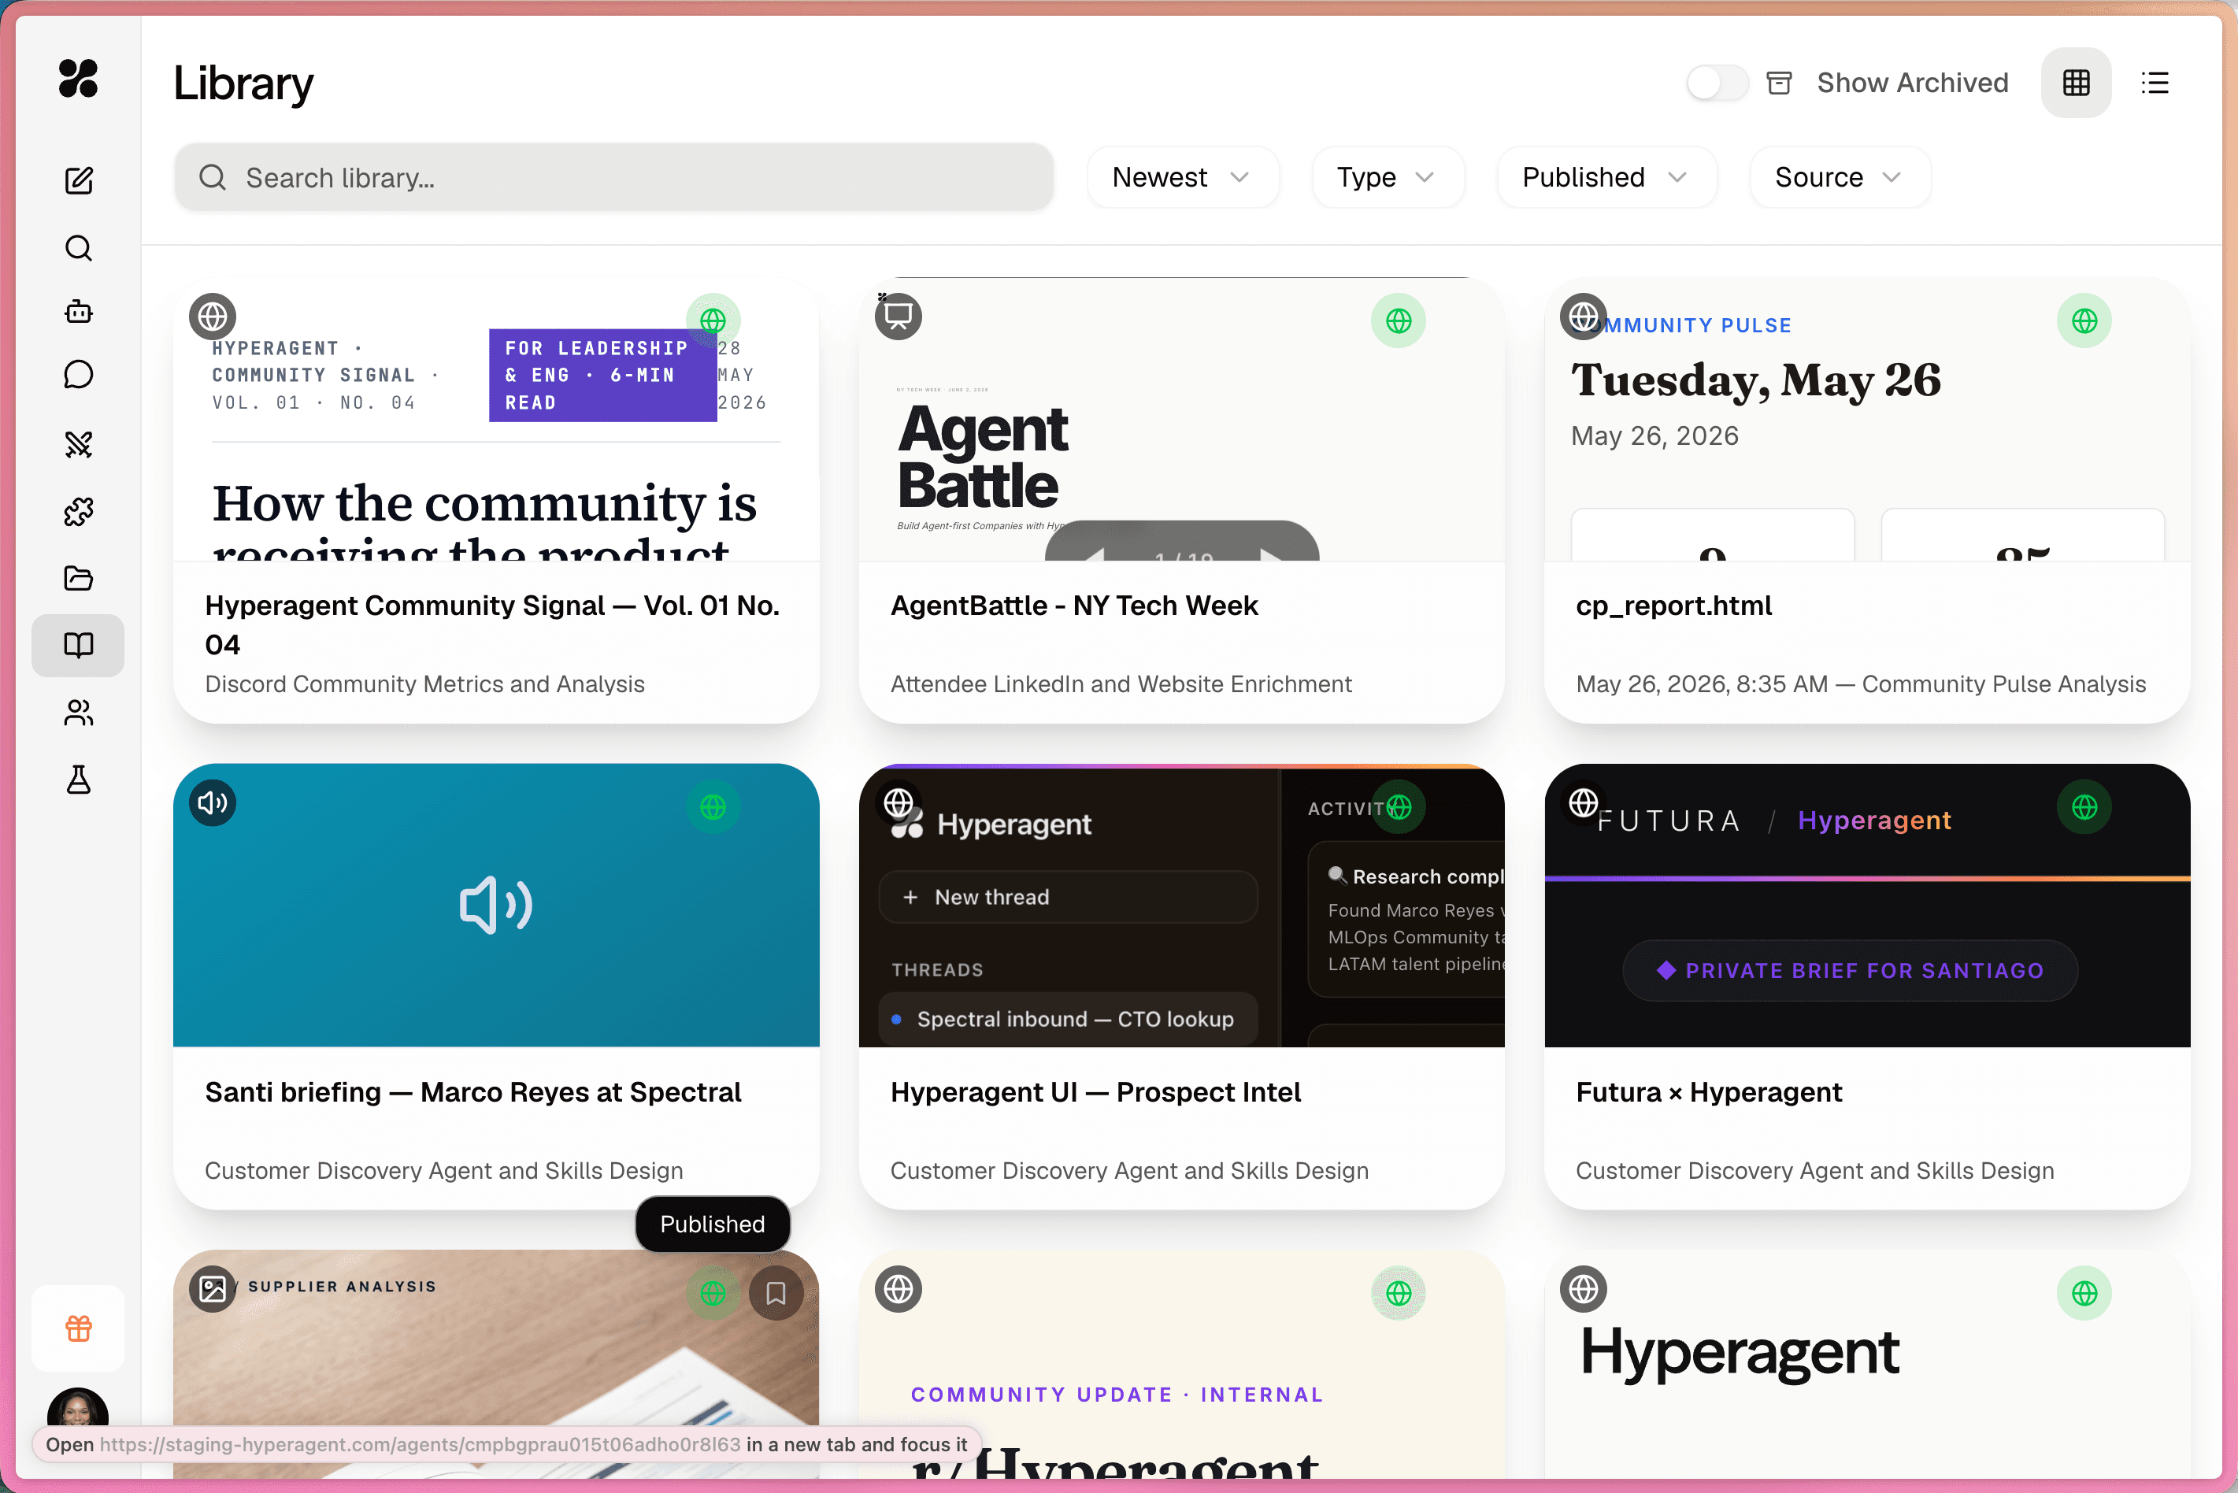
Task: Click "FOR LEADERSHIP & ENG · 6-MIN READ" purple badge
Action: [x=602, y=375]
